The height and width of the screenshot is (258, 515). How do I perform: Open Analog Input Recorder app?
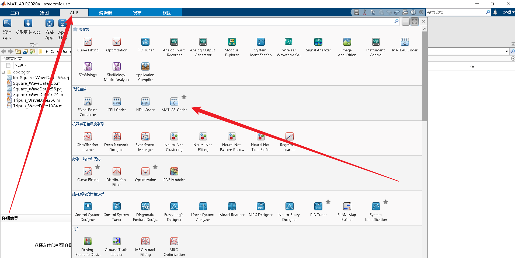coord(174,47)
